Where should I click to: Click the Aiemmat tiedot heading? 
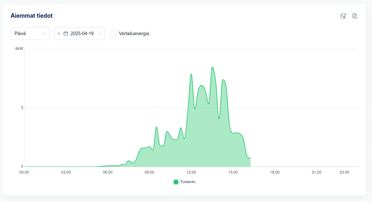pyautogui.click(x=32, y=15)
